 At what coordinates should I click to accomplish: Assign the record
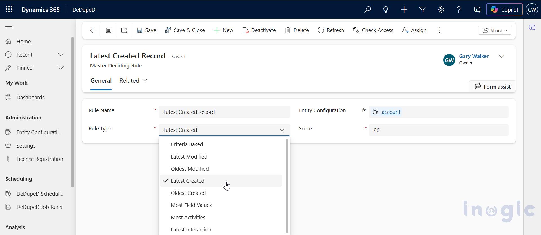click(414, 30)
